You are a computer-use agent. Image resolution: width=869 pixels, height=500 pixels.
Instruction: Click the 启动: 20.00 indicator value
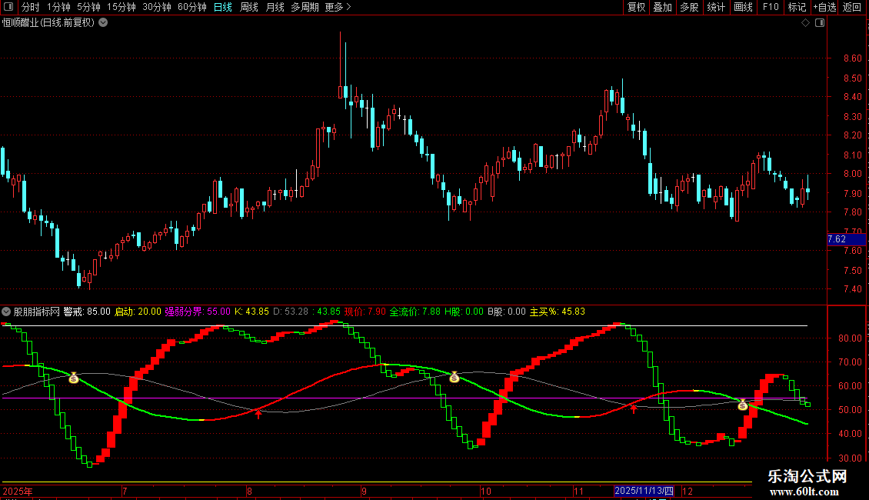tap(138, 312)
